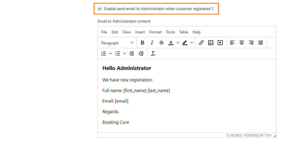This screenshot has height=141, width=281.
Task: Insert a link with the link icon
Action: click(x=201, y=43)
